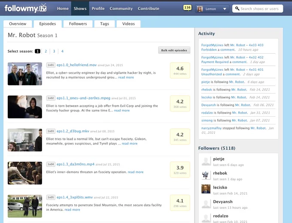The image size is (292, 223).
Task: Open rhebok's follower avatar
Action: tap(206, 175)
